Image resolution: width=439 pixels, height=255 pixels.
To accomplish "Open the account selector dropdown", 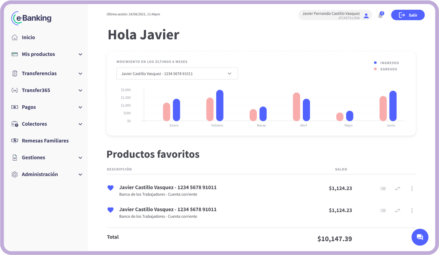I will tap(177, 74).
